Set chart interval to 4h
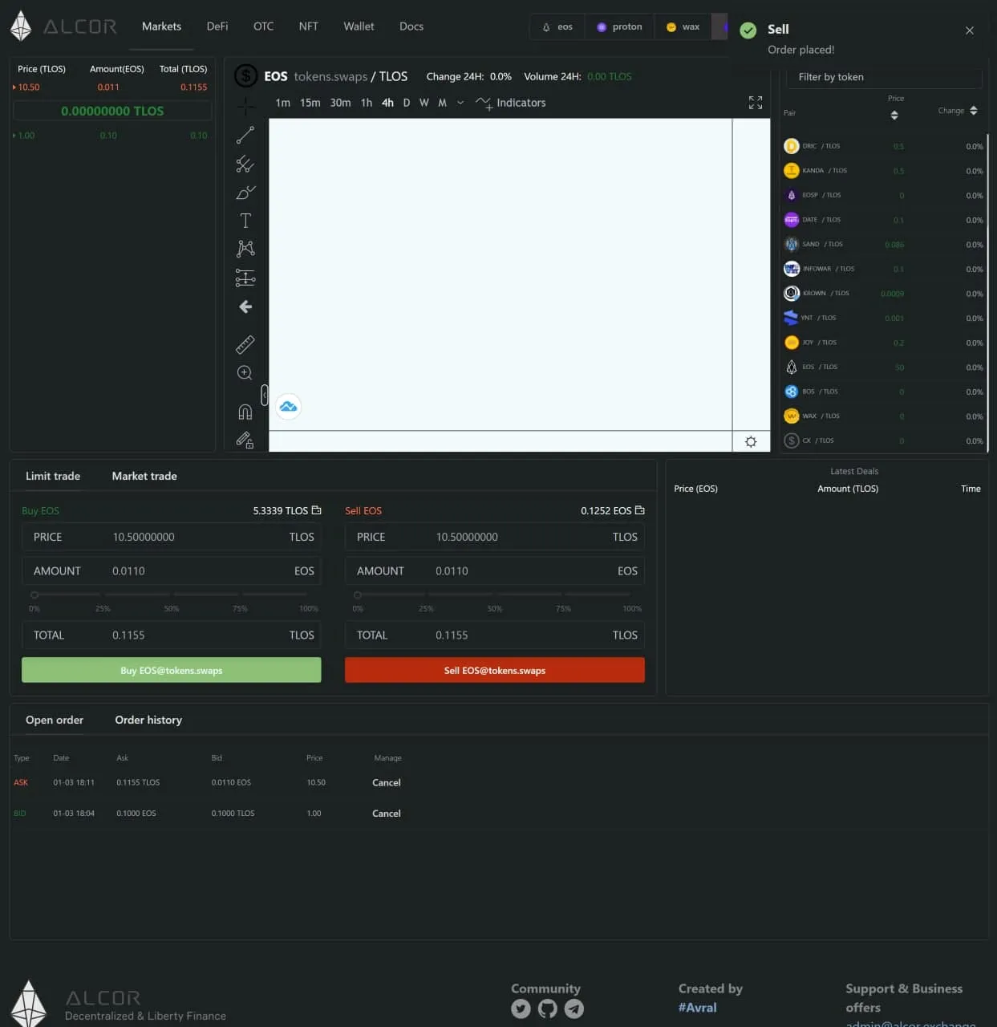This screenshot has height=1027, width=997. click(387, 103)
